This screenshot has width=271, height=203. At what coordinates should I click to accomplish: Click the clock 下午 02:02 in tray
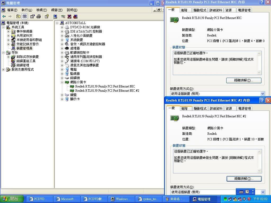260,199
